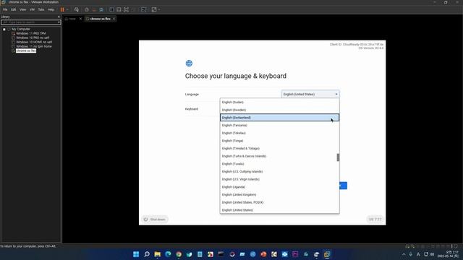Collapse the My Computer tree node
The image size is (463, 260).
4,29
